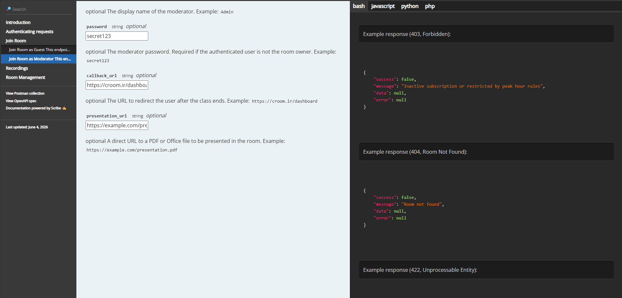Click the presentation_url input field
622x298 pixels.
[x=117, y=125]
